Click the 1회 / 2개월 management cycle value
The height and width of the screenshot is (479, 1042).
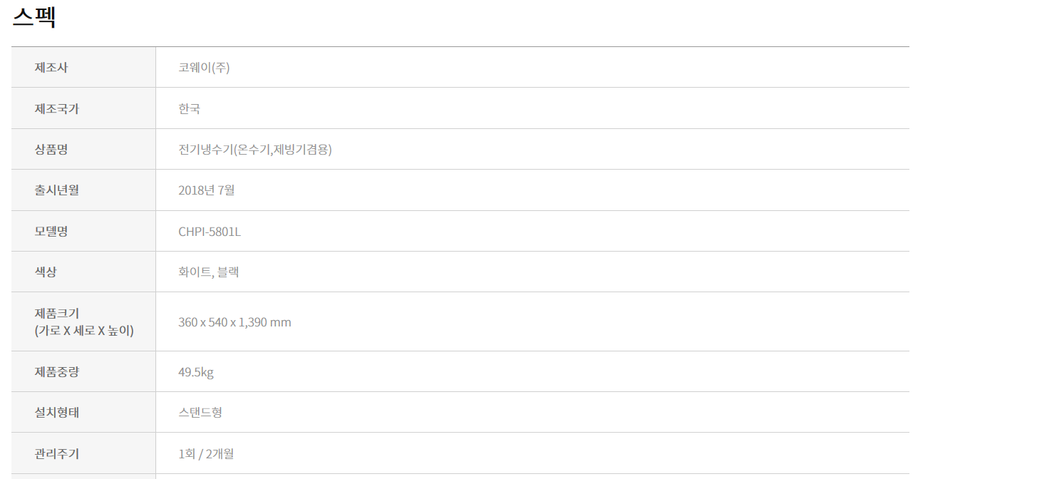205,453
